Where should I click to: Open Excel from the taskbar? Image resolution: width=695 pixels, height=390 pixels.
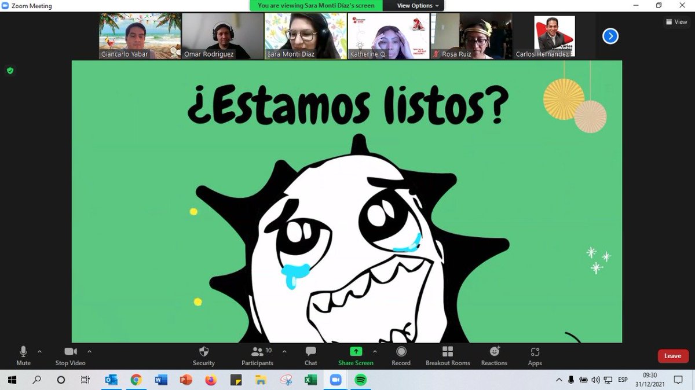(x=310, y=380)
